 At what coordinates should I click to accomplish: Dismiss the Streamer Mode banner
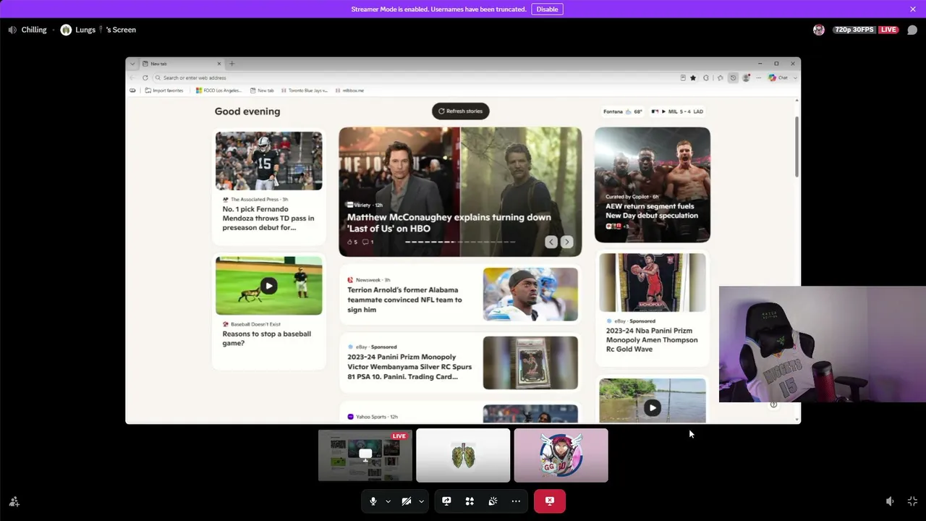913,9
